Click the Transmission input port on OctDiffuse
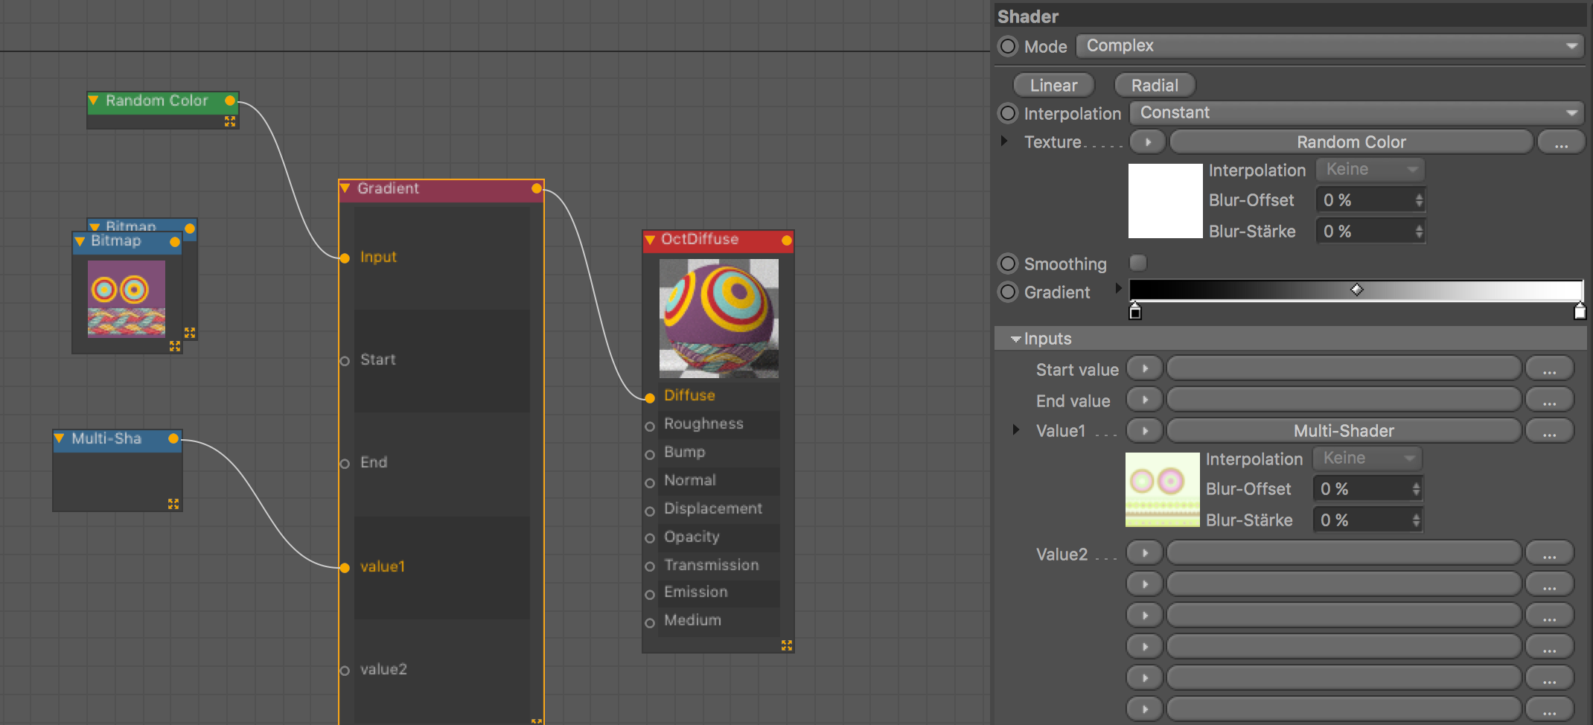Screen dimensions: 1593x725 point(650,566)
